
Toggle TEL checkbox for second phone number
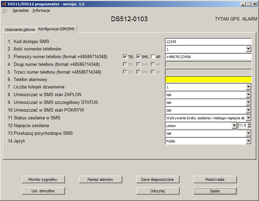coord(125,65)
